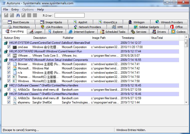Click into the Filter text field
The width and height of the screenshot is (190, 134).
(x=69, y=16)
